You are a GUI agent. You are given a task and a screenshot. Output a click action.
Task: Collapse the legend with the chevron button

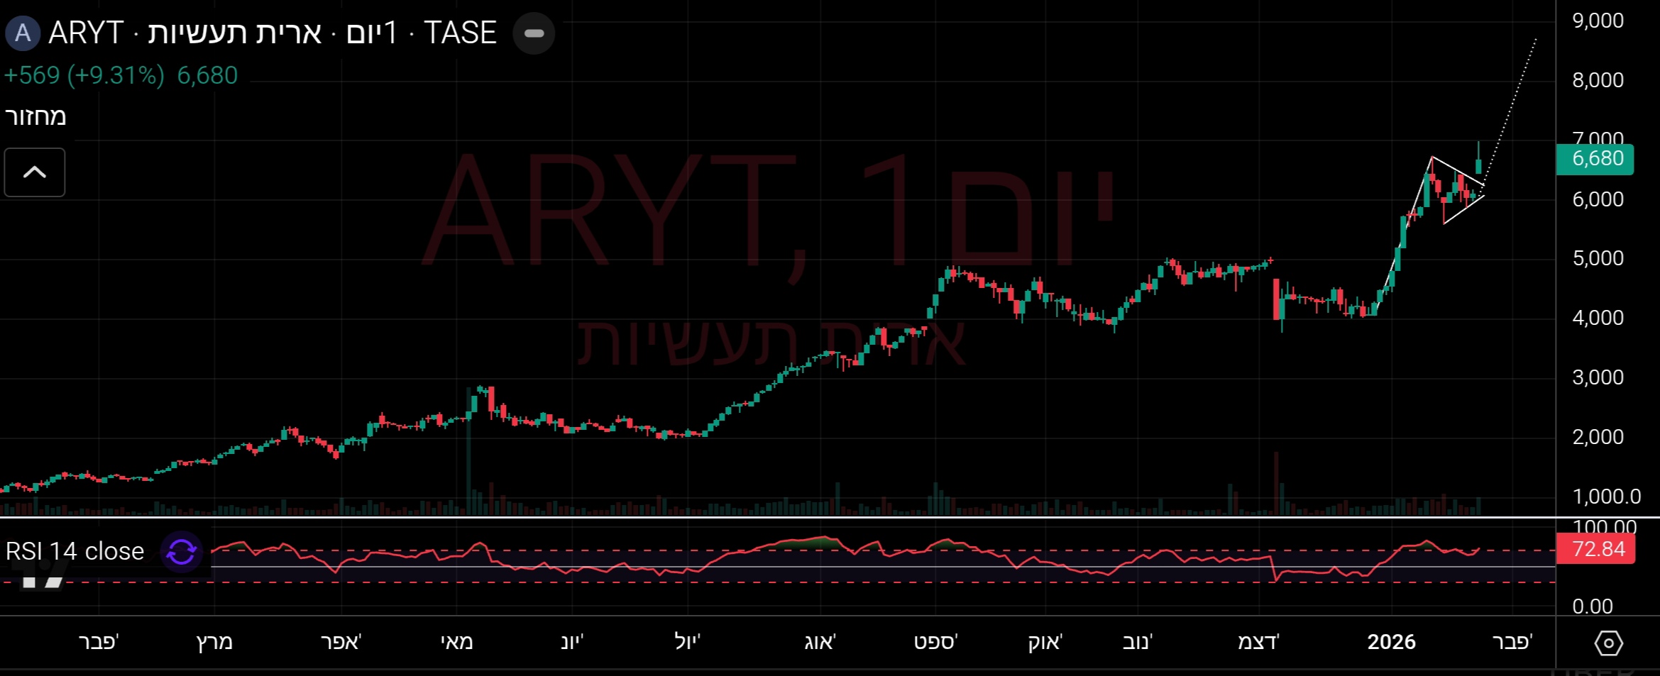[35, 172]
